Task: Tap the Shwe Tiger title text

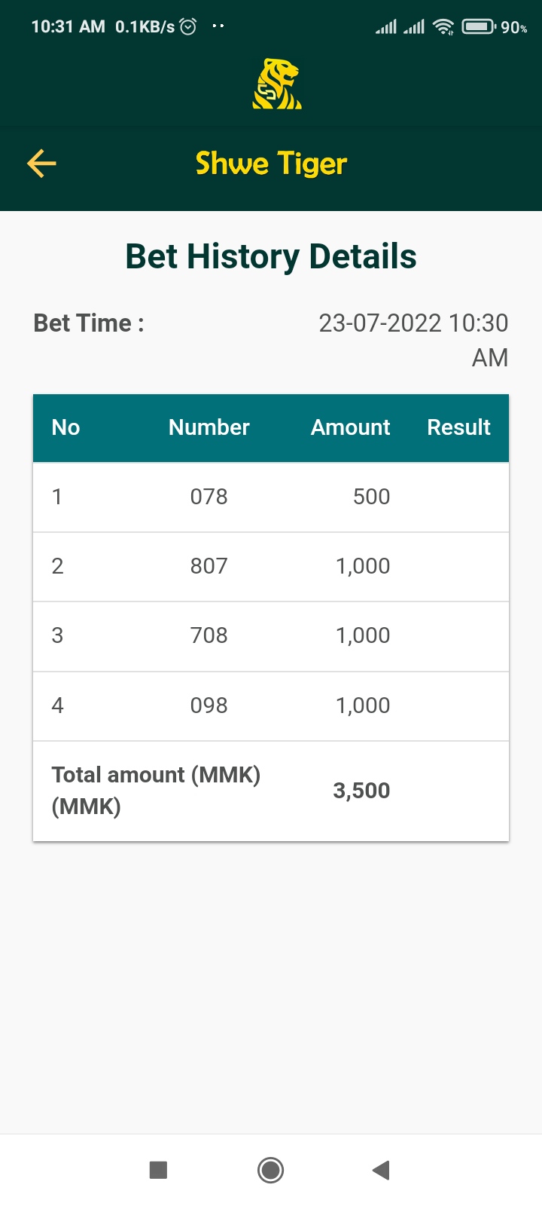Action: click(x=271, y=164)
